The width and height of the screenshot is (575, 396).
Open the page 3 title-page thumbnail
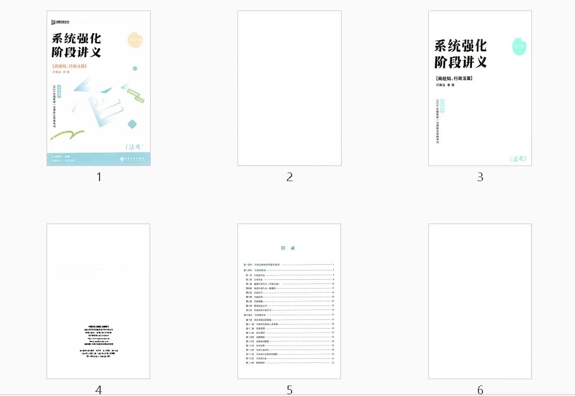click(x=480, y=87)
